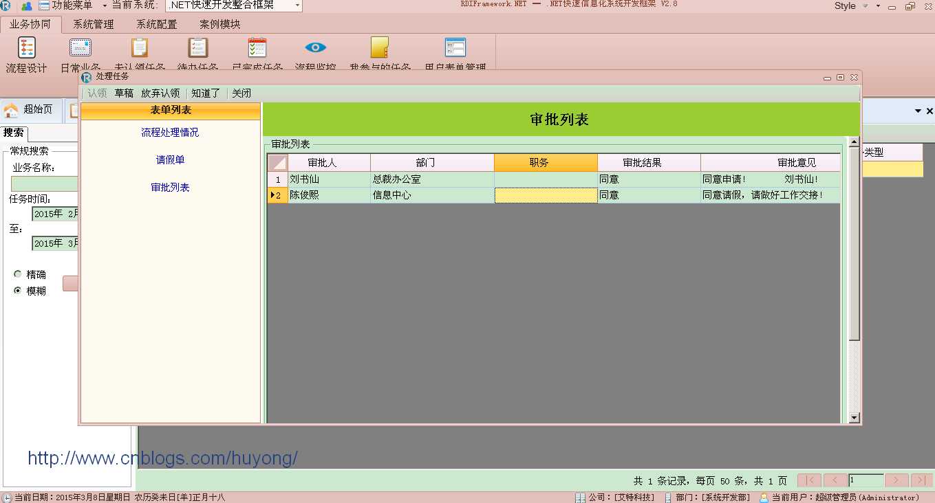Open the 日常业务 ribbon icon
This screenshot has height=503, width=935.
[80, 47]
